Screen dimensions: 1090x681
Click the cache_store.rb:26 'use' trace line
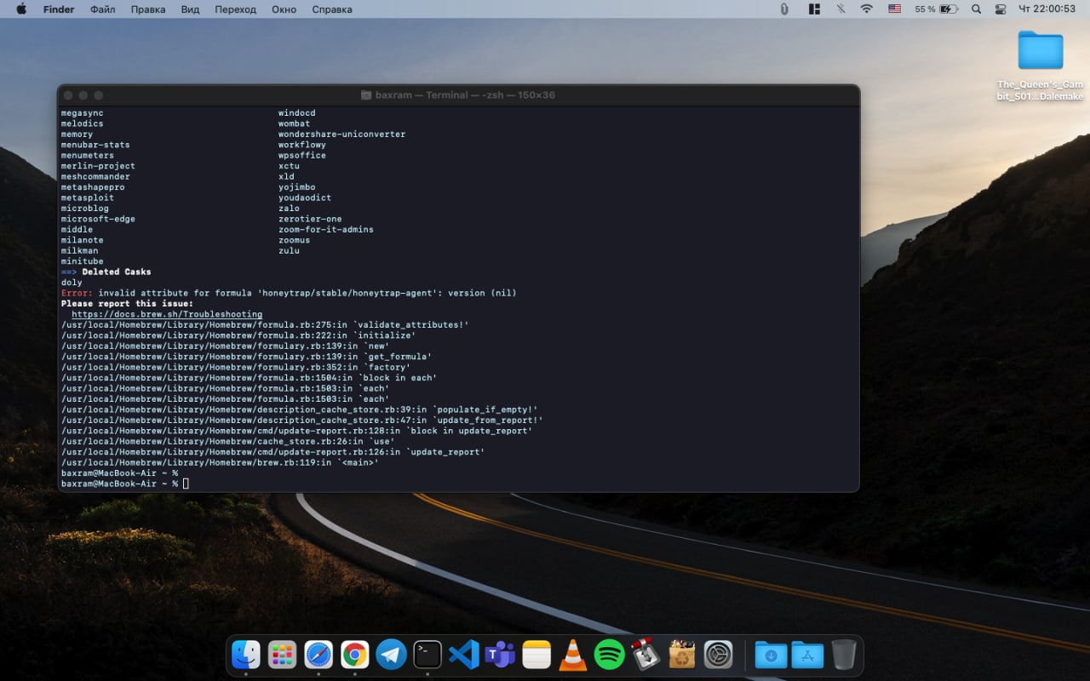(x=228, y=441)
